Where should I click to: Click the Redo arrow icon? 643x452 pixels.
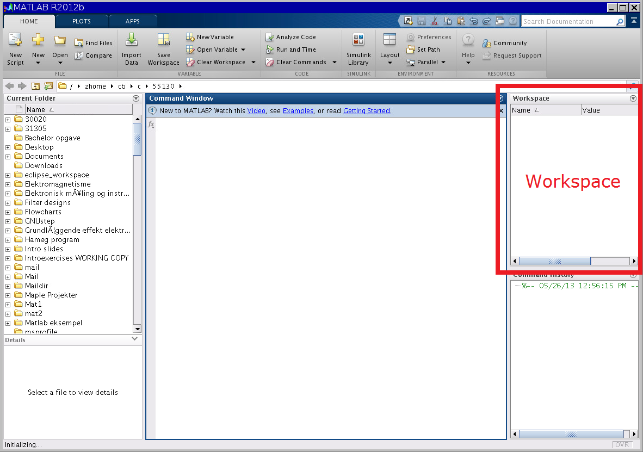click(487, 21)
